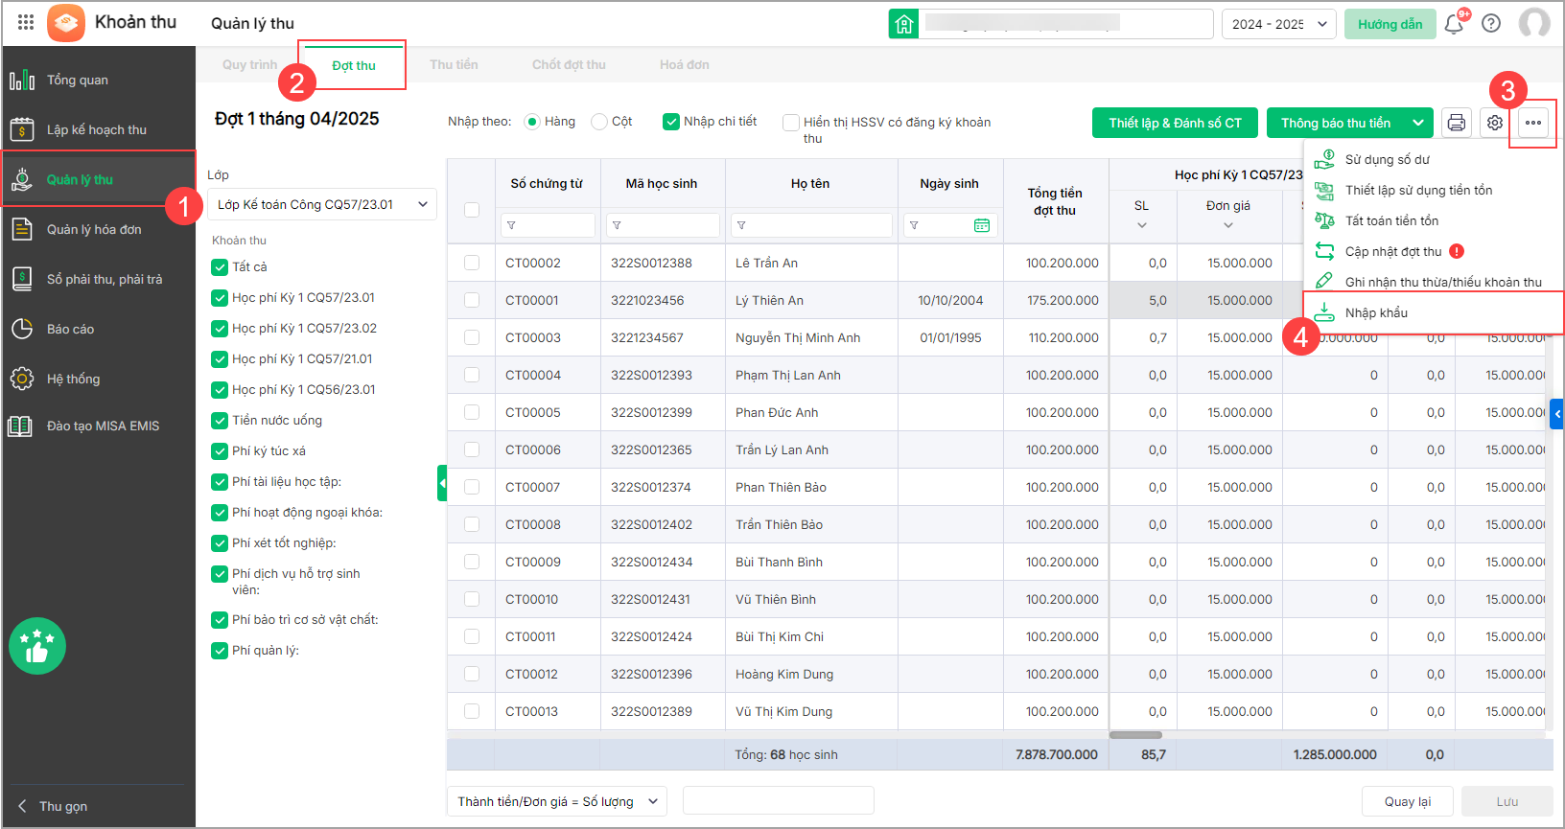
Task: Open the app launcher grid icon
Action: pos(26,22)
